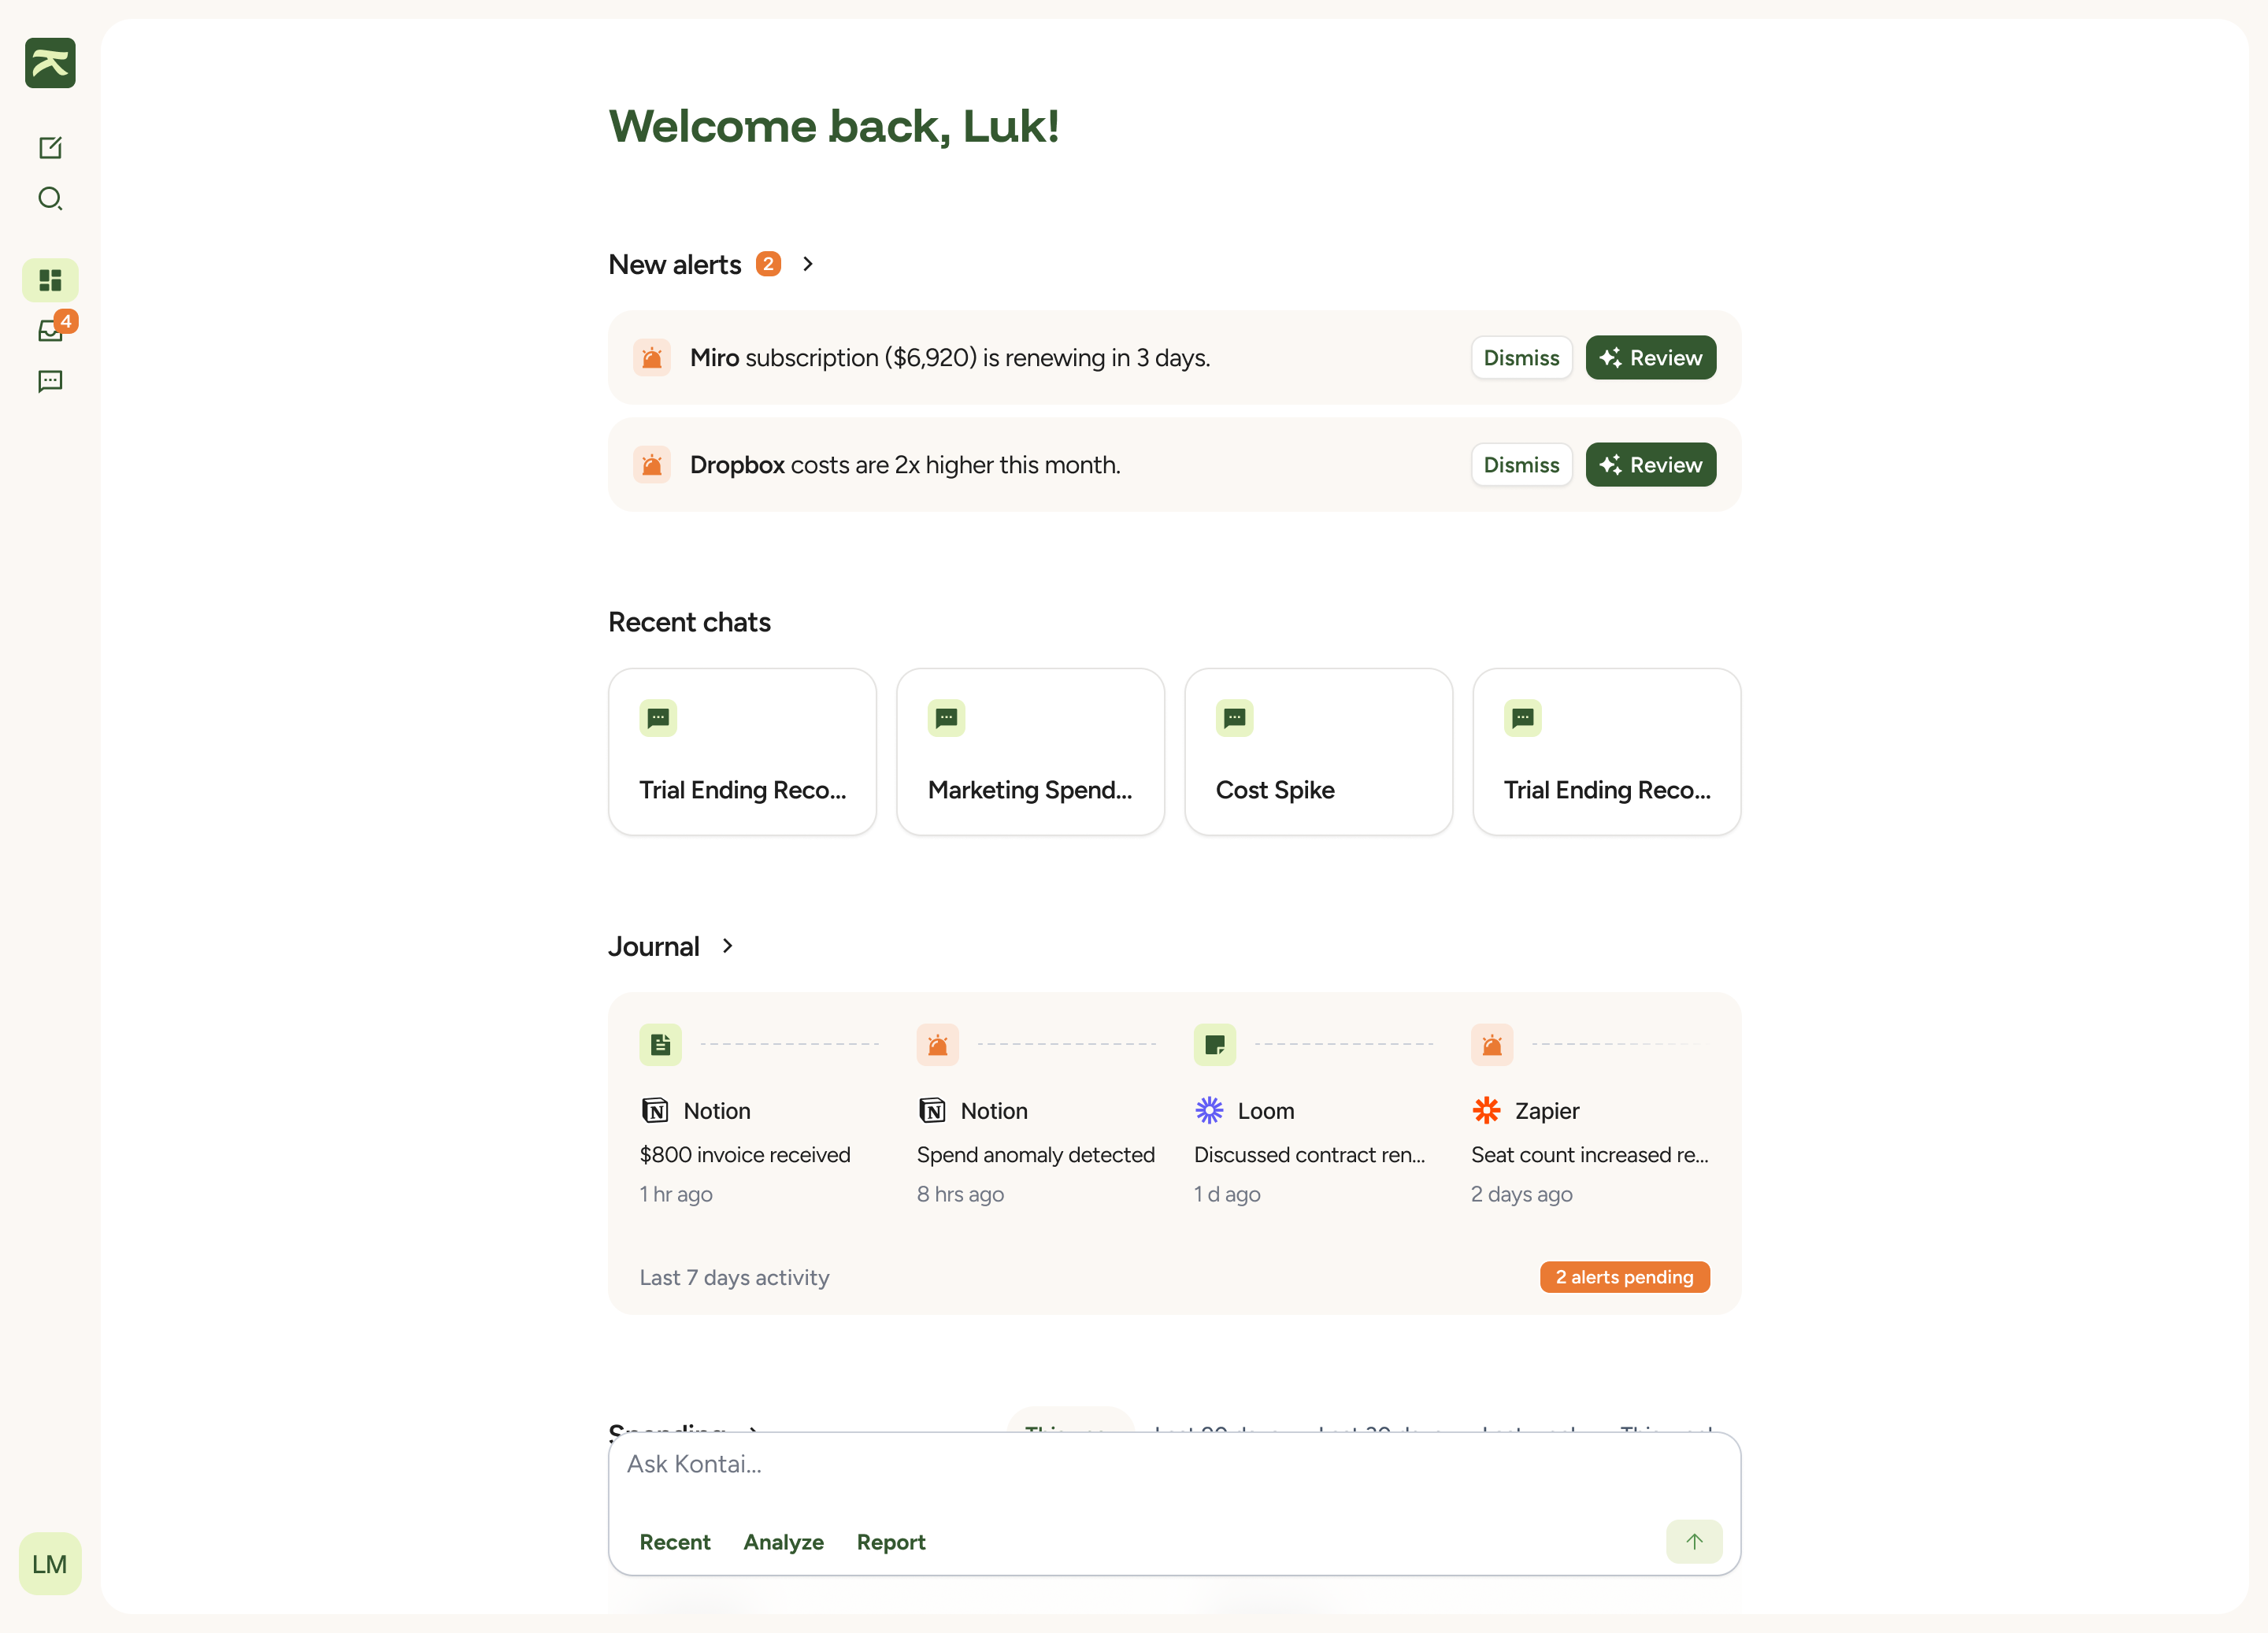Dismiss the Dropbox costs alert
The image size is (2268, 1633).
[1521, 465]
